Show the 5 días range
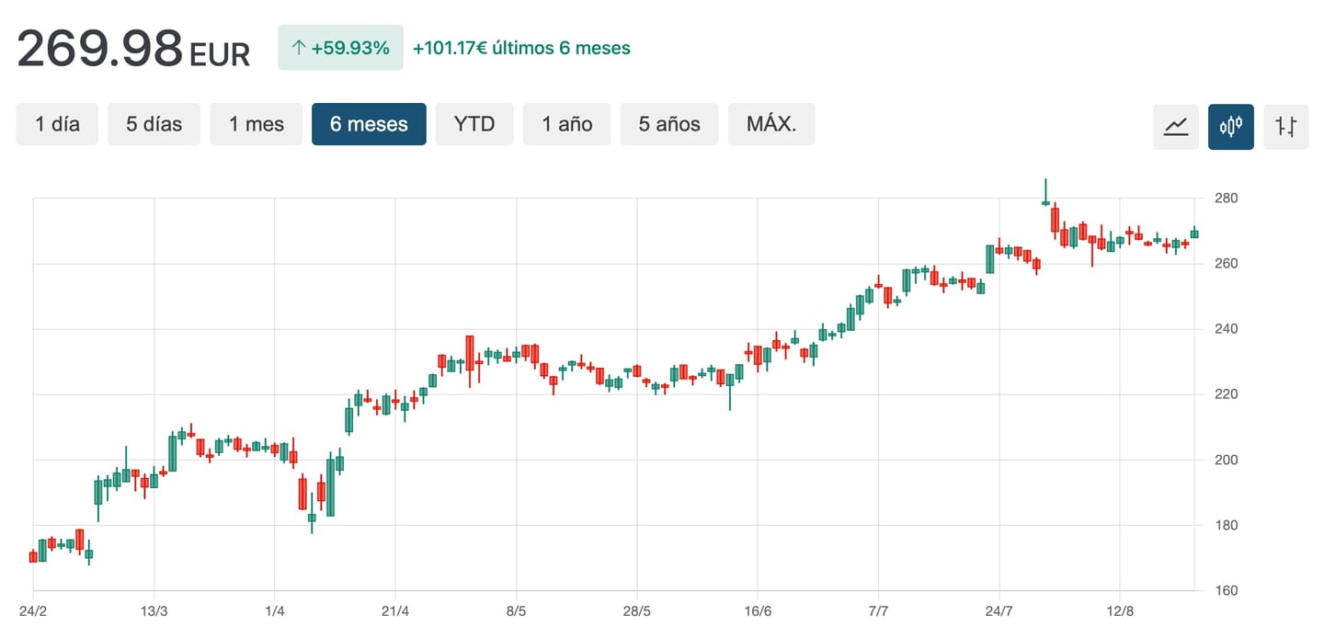1324x638 pixels. [x=154, y=124]
